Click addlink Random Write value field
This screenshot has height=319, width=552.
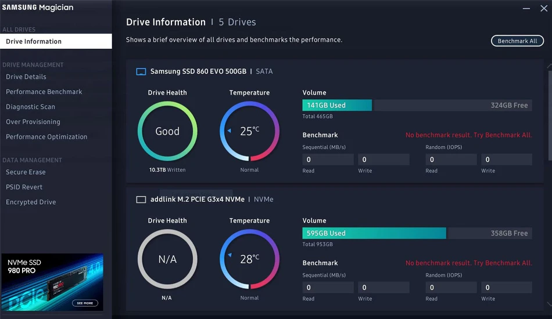tap(507, 287)
